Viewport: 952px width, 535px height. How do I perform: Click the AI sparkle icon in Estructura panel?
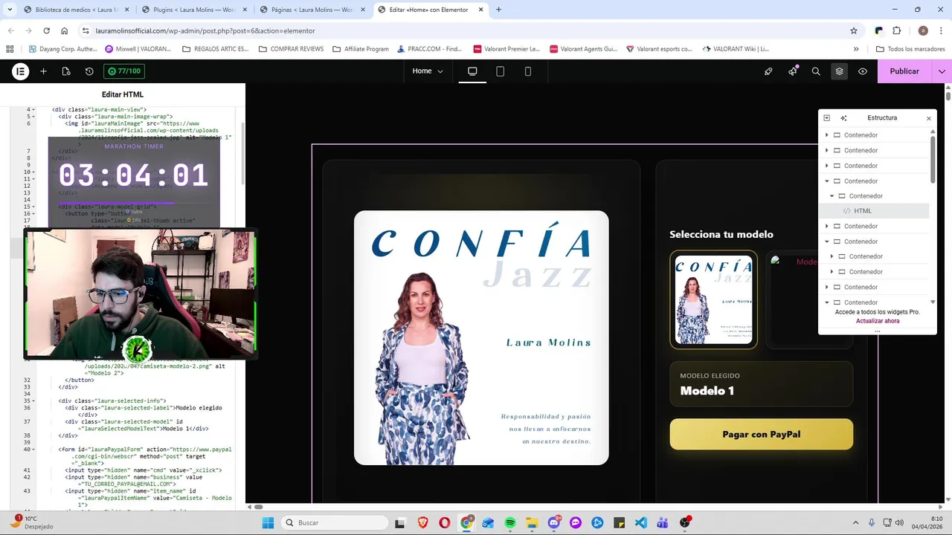[x=843, y=118]
